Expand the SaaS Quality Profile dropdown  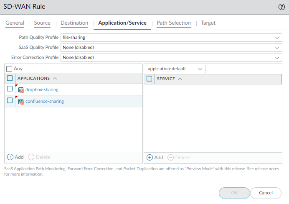(x=277, y=47)
